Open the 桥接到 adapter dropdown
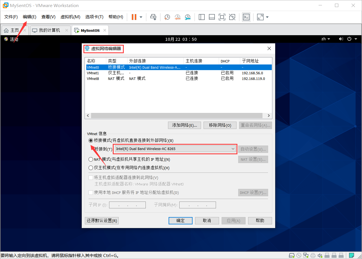This screenshot has height=259, width=362. (175, 149)
